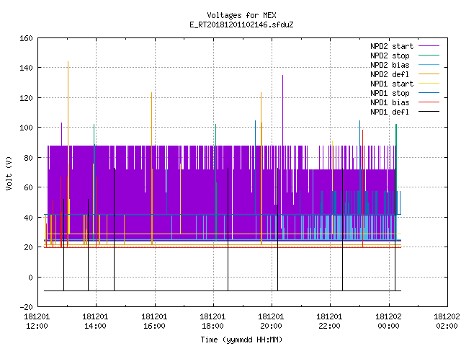Screen dimensions: 461x346
Task: Click the NPD2 stop green legend line
Action: click(429, 56)
